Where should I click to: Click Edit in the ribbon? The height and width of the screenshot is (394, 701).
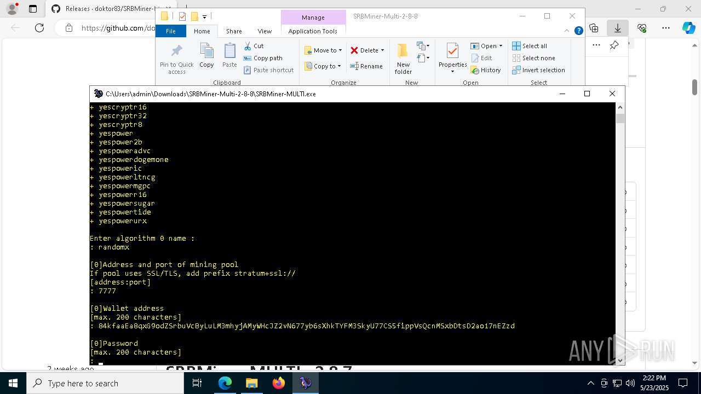coord(481,58)
